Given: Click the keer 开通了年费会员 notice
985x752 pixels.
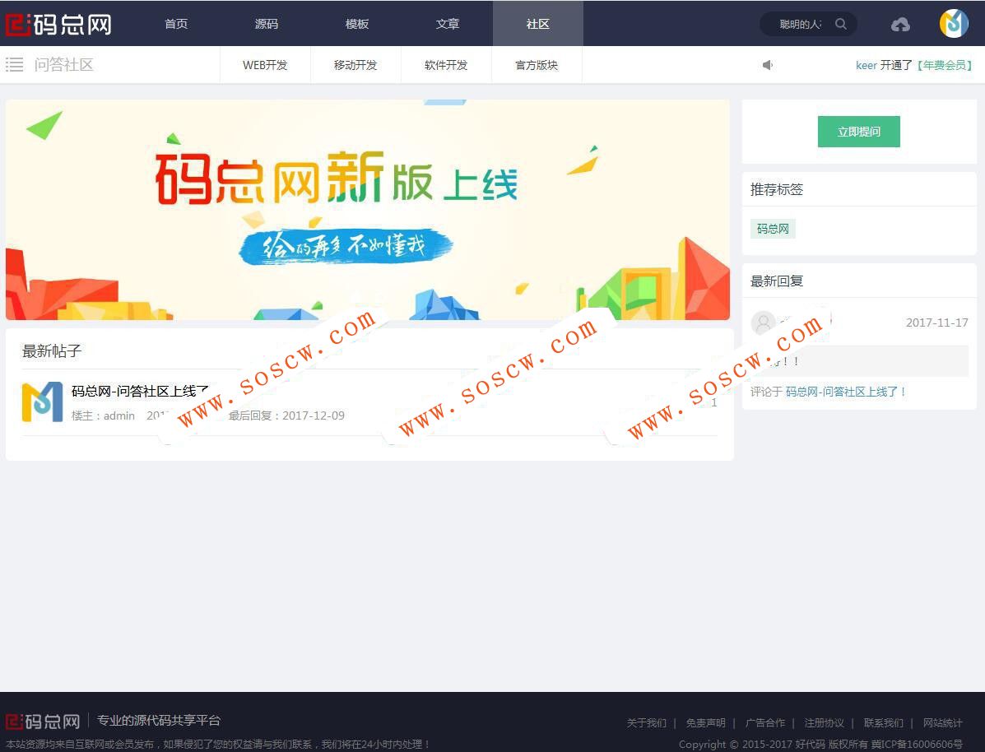Looking at the screenshot, I should [914, 65].
